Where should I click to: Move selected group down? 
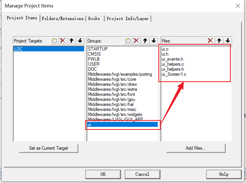153,41
